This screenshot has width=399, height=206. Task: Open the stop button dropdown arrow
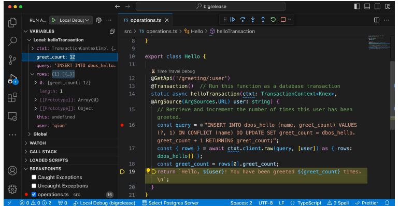tap(290, 20)
